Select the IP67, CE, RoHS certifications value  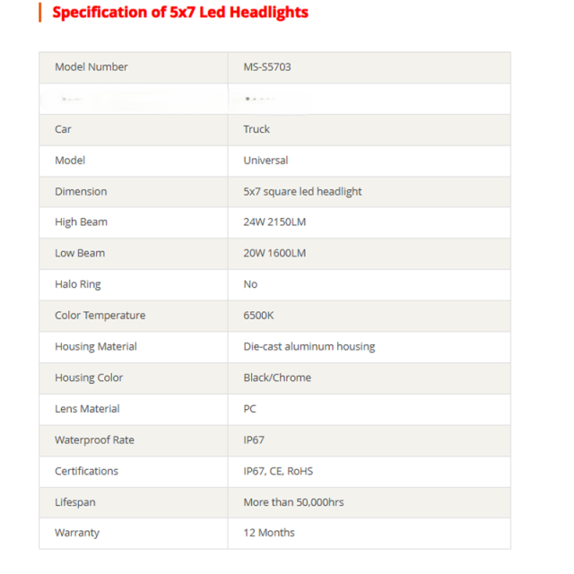coord(278,471)
